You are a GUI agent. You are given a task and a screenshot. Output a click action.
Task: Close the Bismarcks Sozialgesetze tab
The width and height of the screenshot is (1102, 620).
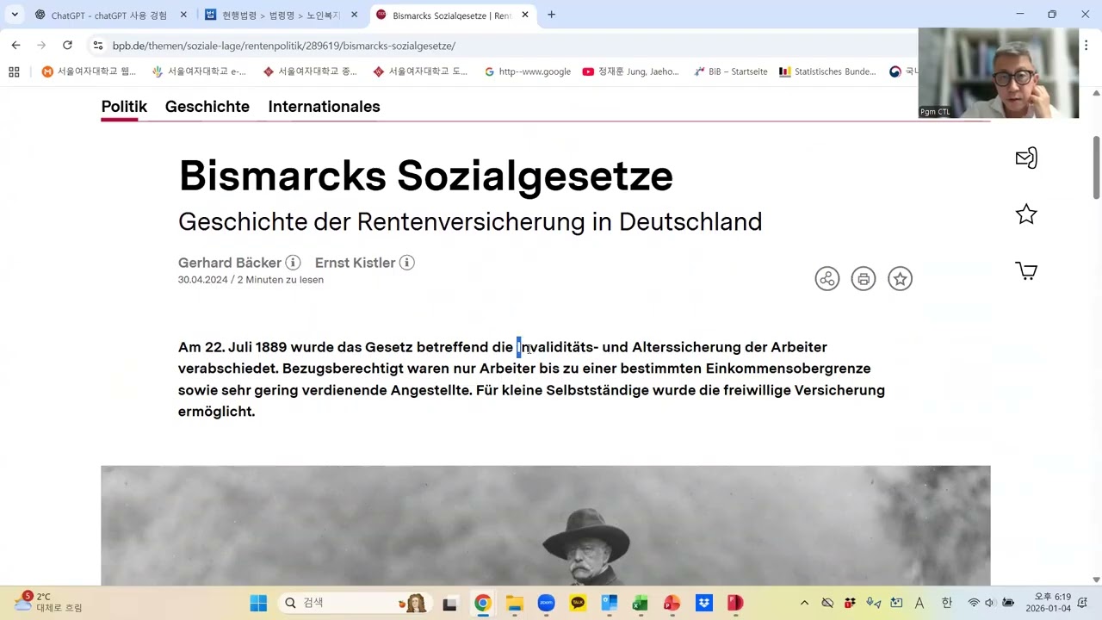[525, 15]
